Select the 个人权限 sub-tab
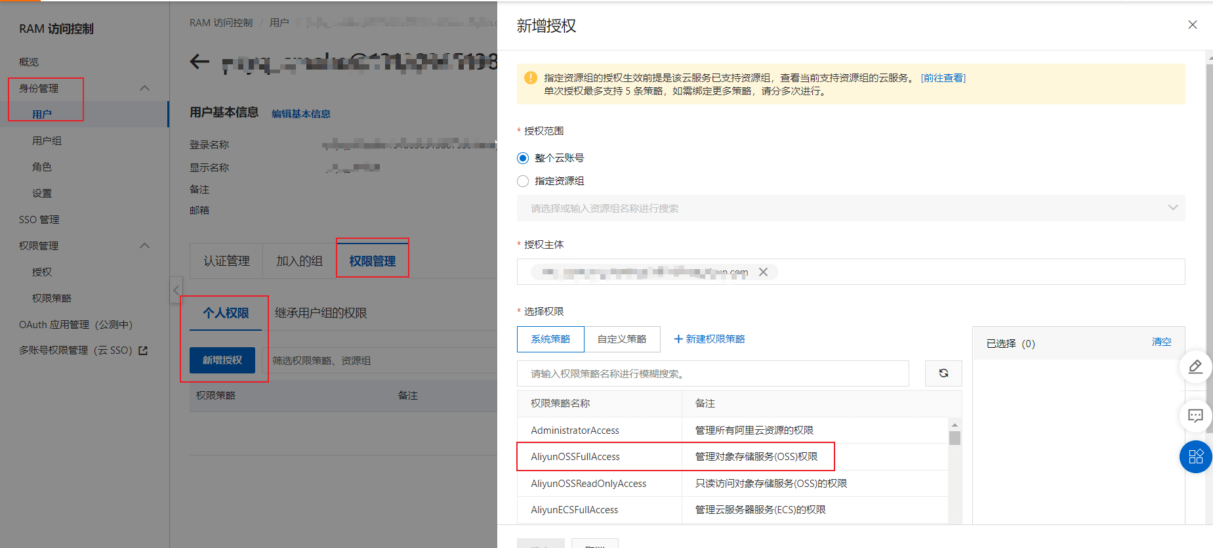 (226, 313)
